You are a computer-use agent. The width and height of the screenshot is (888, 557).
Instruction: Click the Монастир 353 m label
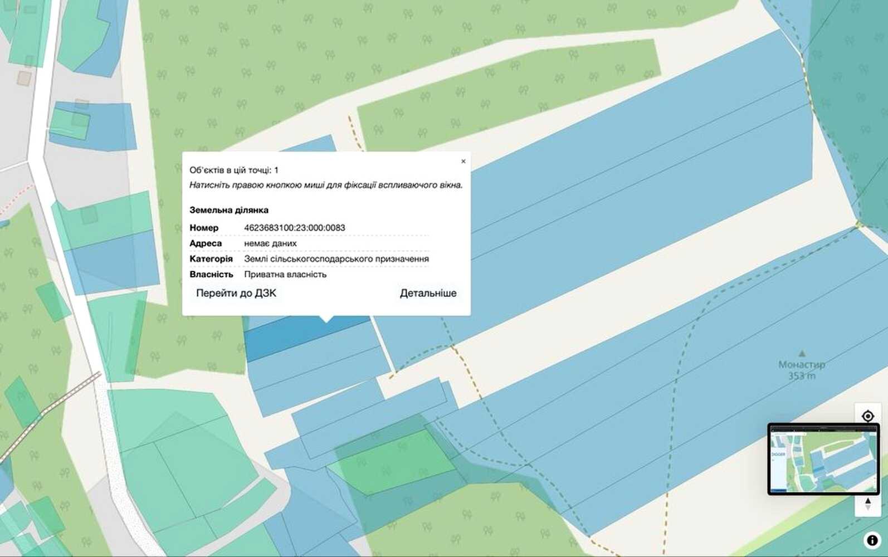click(x=802, y=370)
